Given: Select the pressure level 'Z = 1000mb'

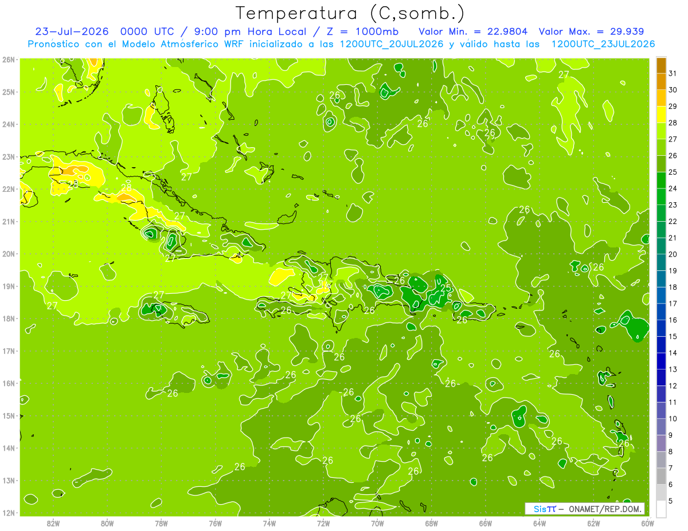Looking at the screenshot, I should (362, 31).
